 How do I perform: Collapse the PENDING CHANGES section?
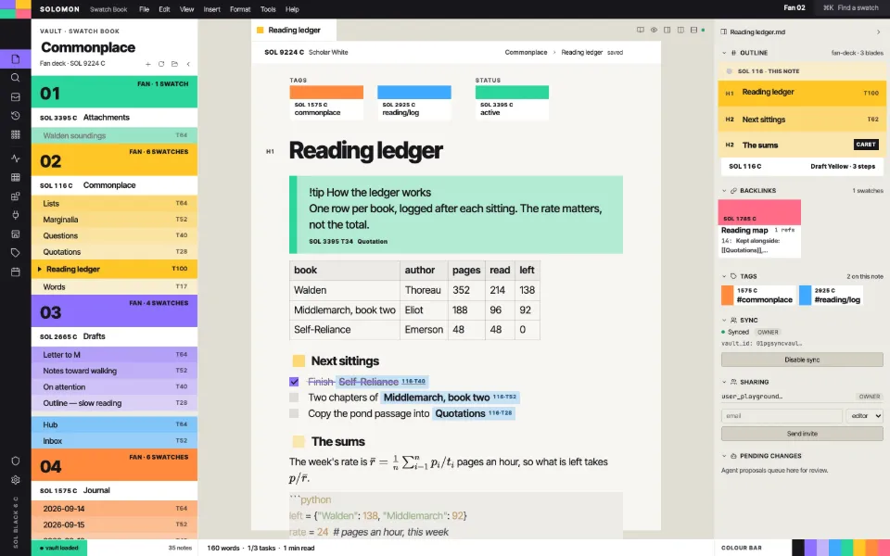pyautogui.click(x=724, y=456)
